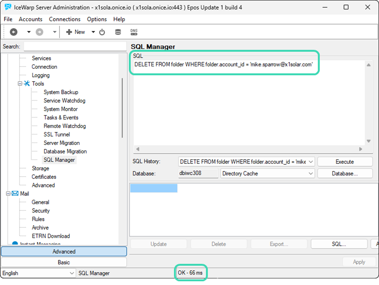379x285 pixels.
Task: Switch to Advanced view mode button
Action: pos(64,251)
